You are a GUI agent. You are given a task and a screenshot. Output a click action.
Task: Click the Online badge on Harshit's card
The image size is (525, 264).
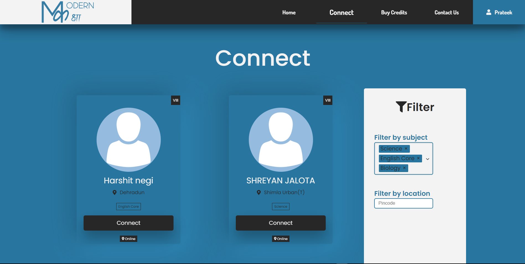coord(128,239)
